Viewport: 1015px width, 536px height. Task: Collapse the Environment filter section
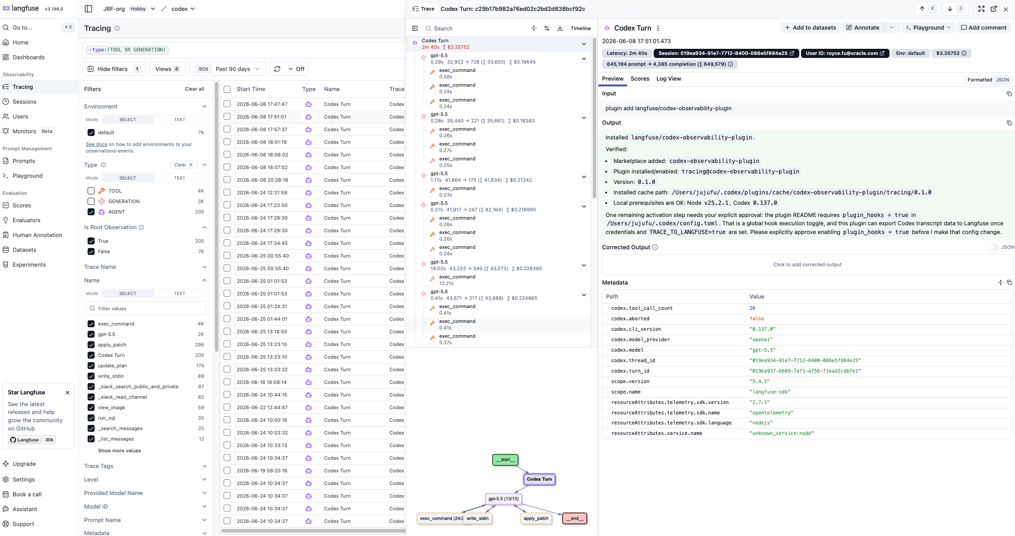click(x=204, y=107)
